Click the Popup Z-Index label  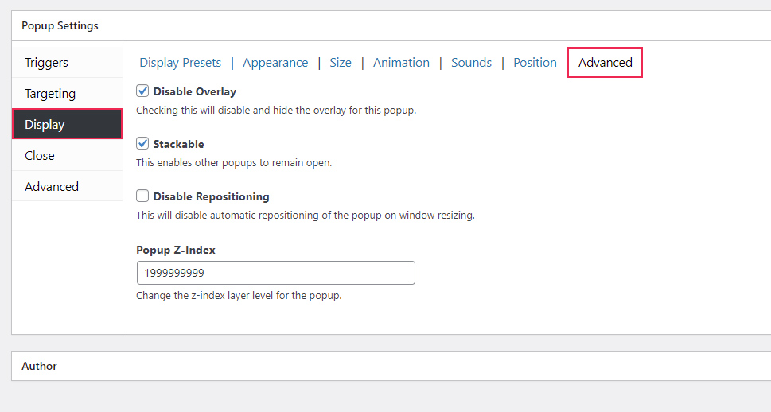176,250
